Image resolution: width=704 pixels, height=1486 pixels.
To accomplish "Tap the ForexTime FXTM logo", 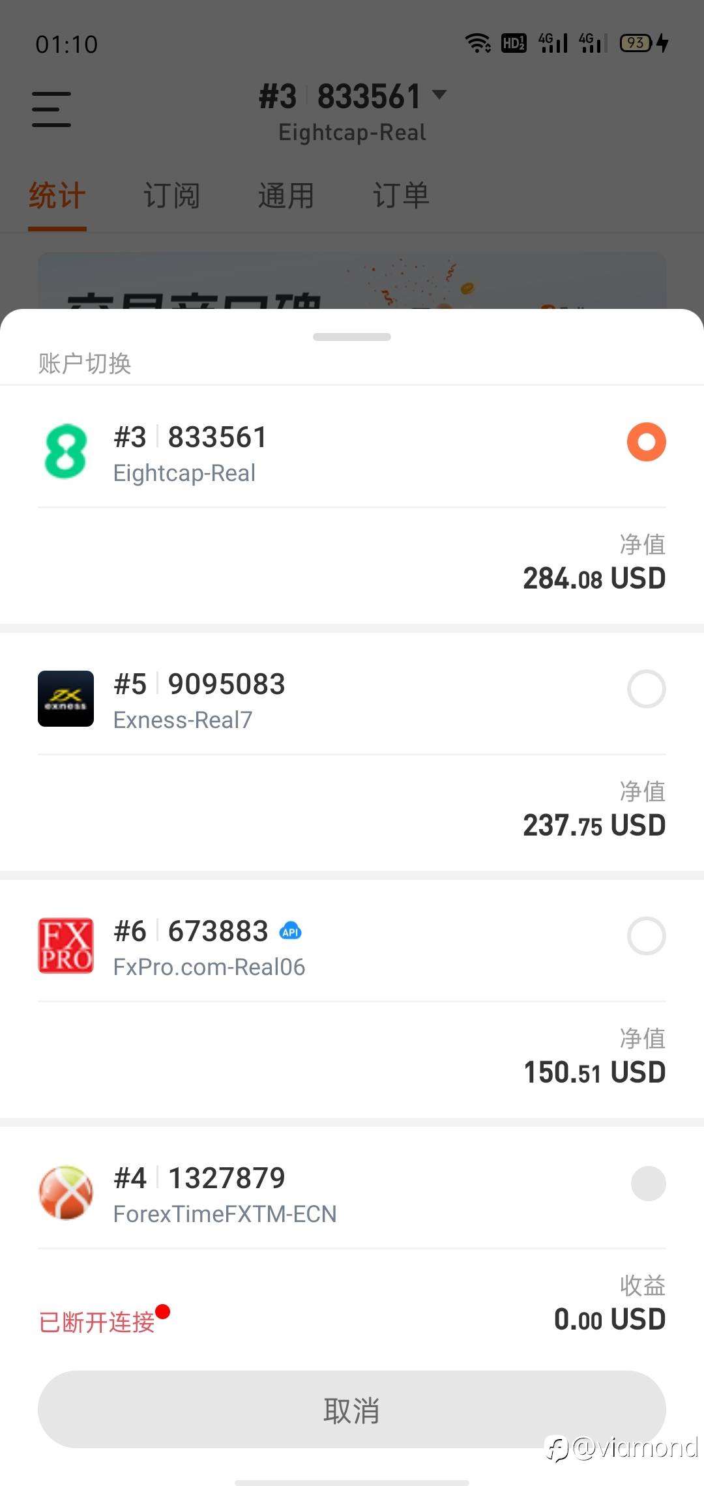I will pyautogui.click(x=66, y=1192).
